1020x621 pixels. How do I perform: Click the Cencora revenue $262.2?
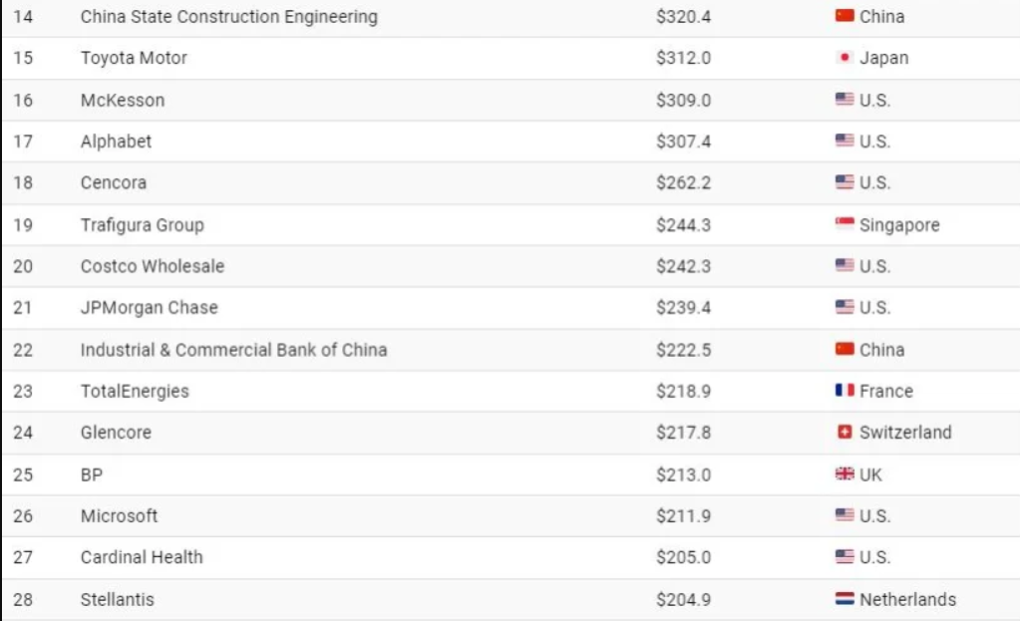click(x=683, y=182)
